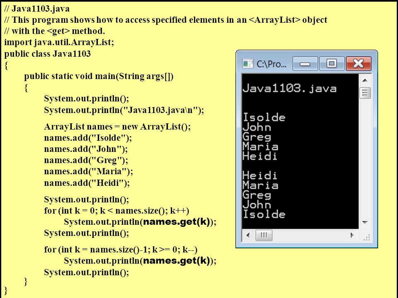Click the console's horizontal scroll right arrow

pyautogui.click(x=352, y=235)
